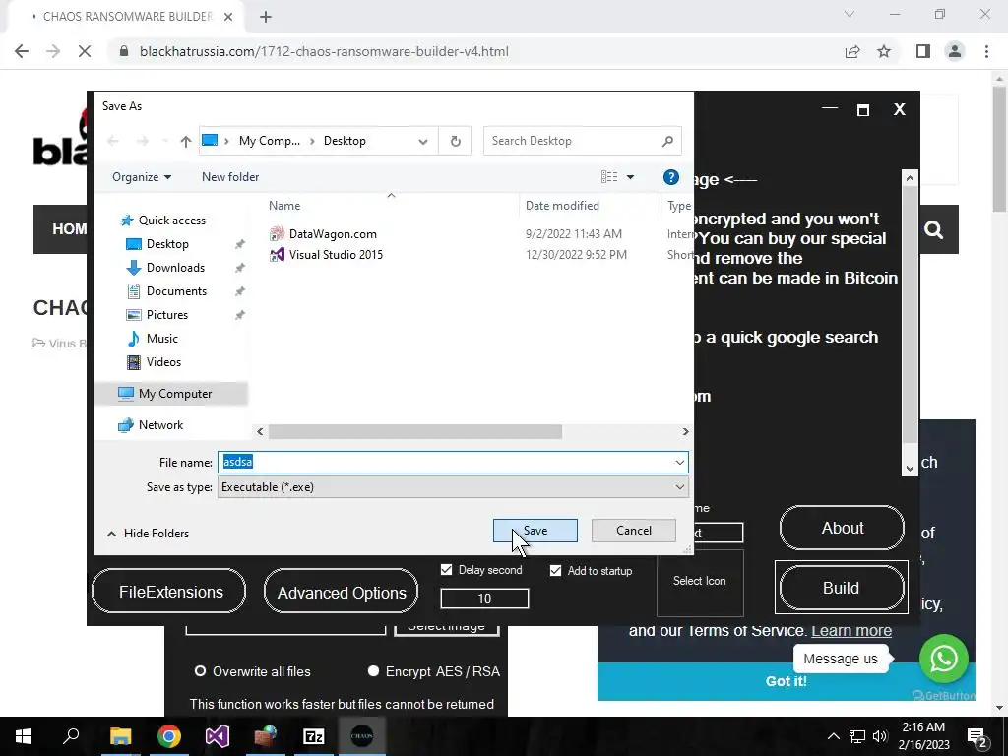This screenshot has height=756, width=1008.
Task: Select My Computer in the navigation pane
Action: click(x=171, y=394)
